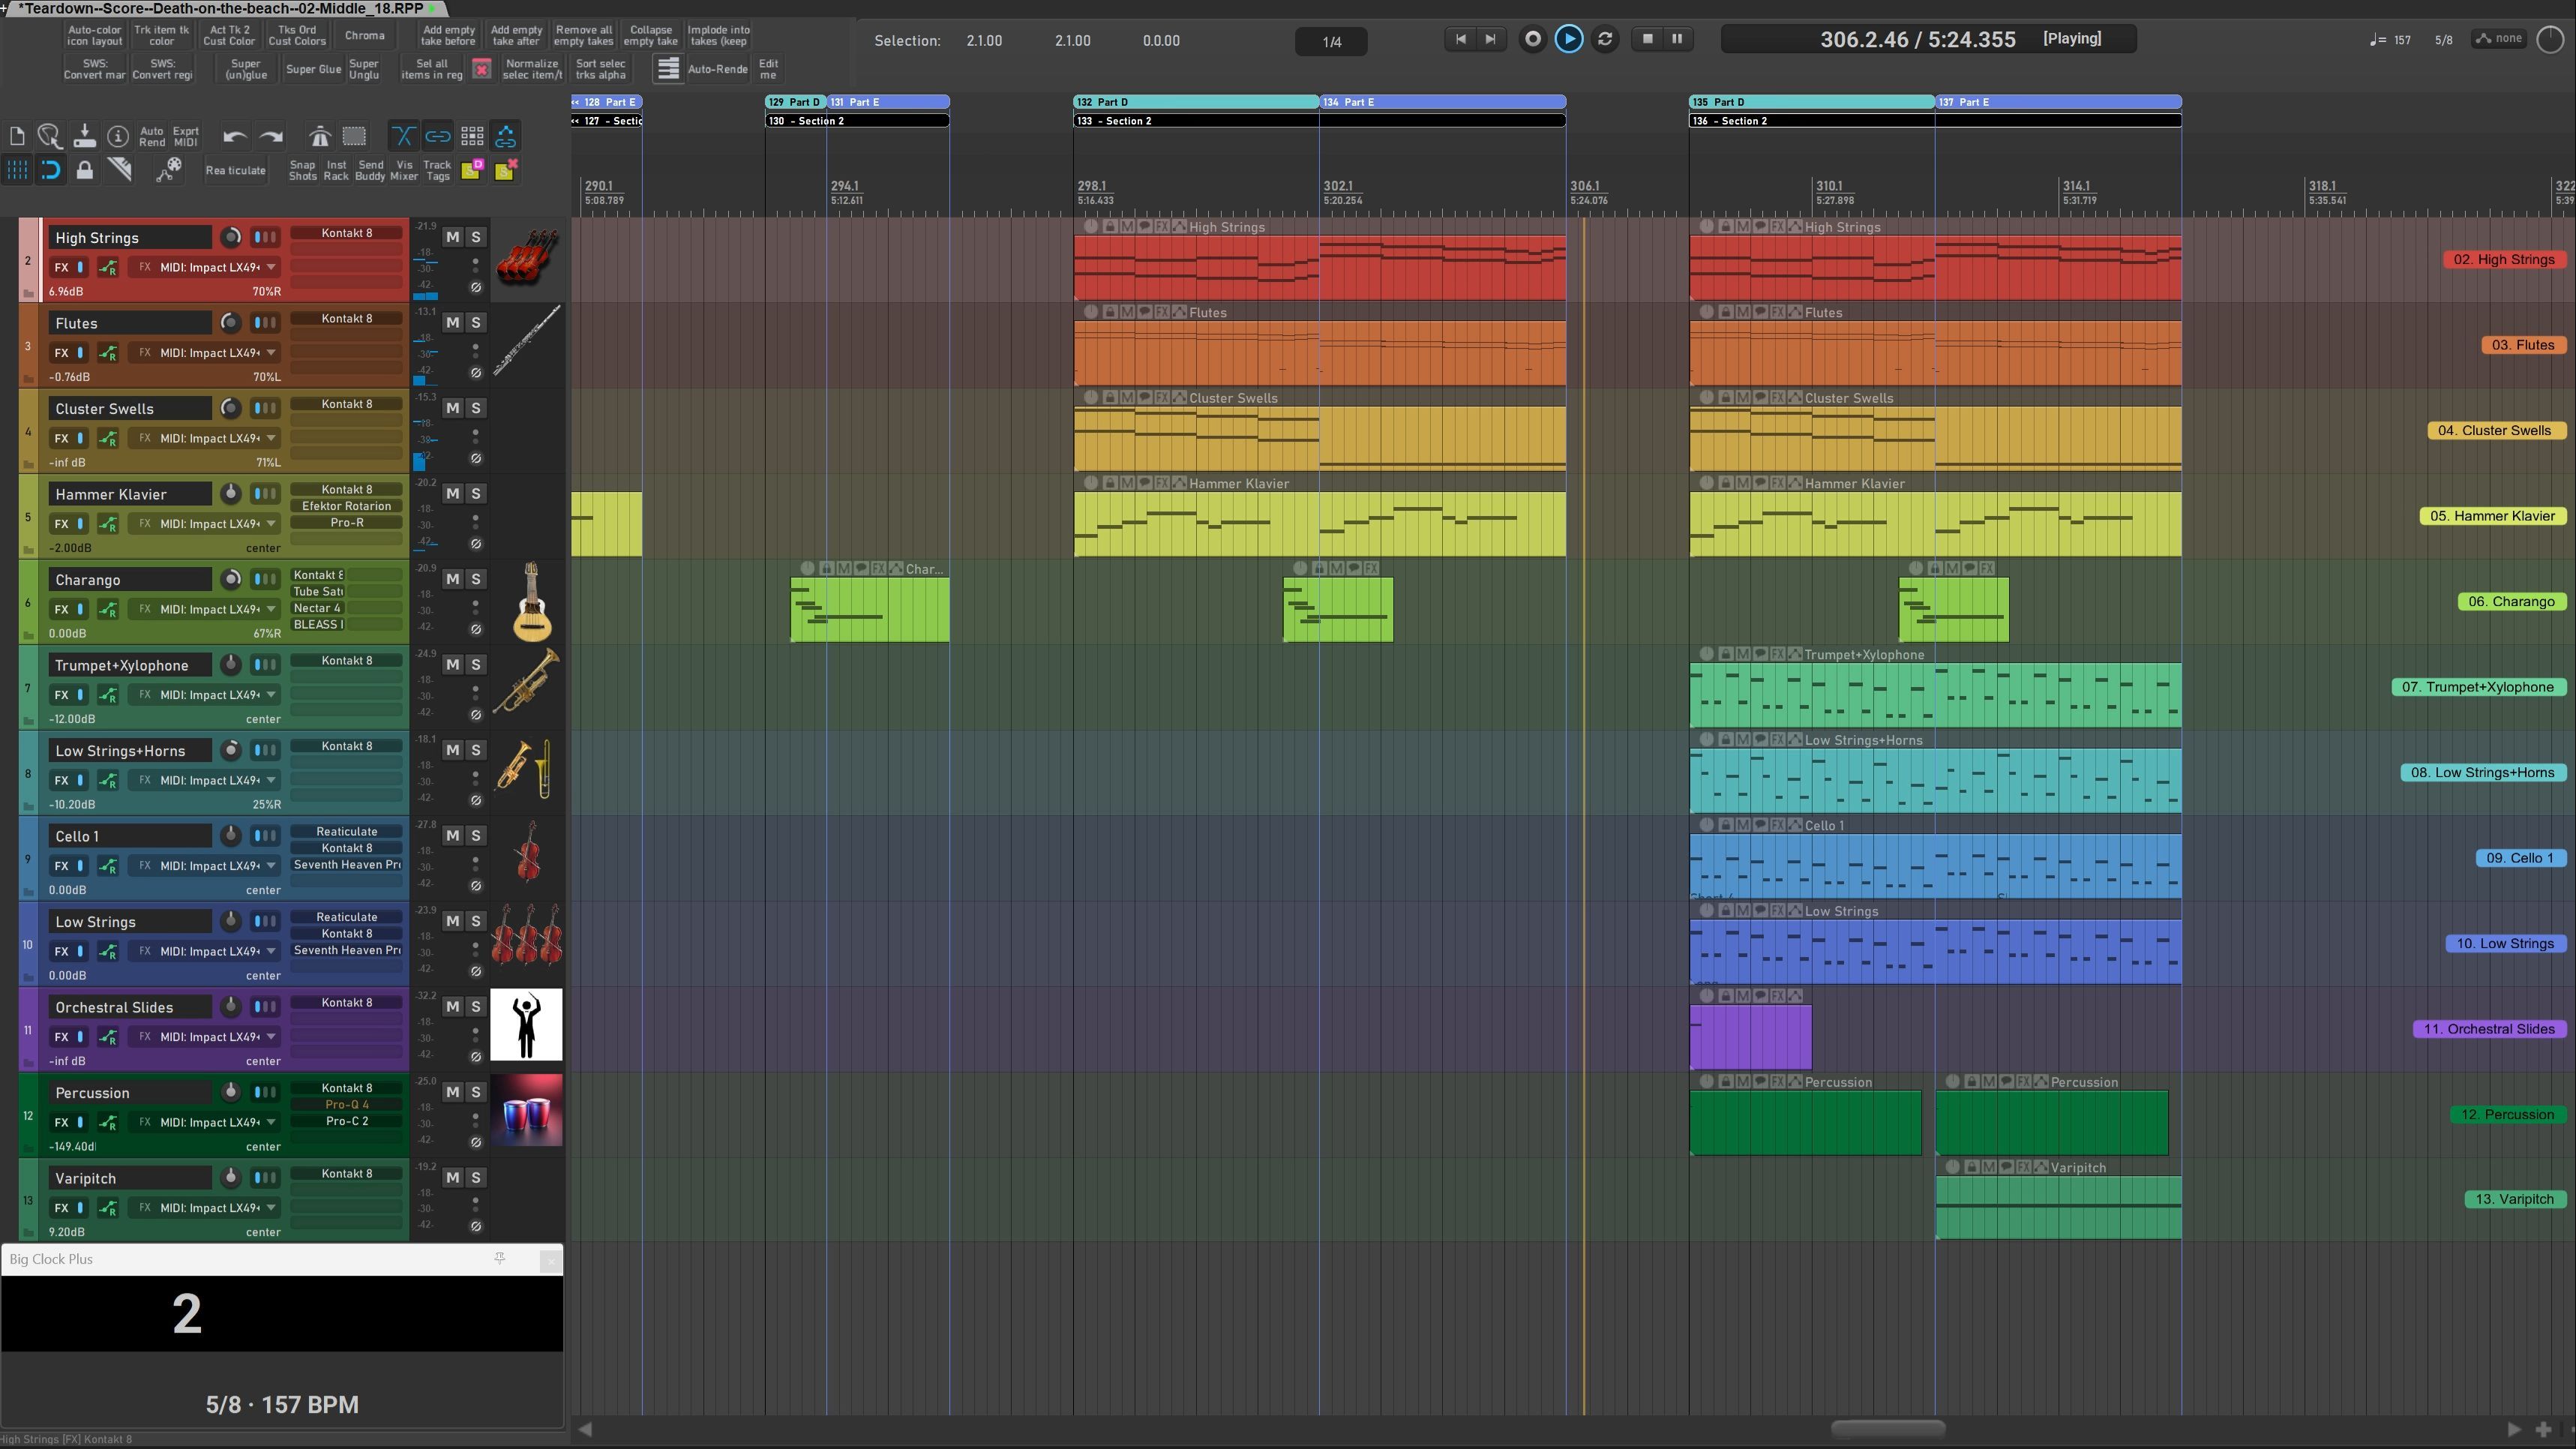Screen dimensions: 2576x1449
Task: Click the Record button in transport
Action: point(1532,39)
